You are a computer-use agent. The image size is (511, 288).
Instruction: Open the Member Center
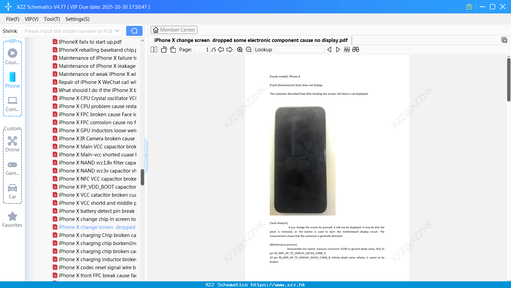tap(174, 30)
